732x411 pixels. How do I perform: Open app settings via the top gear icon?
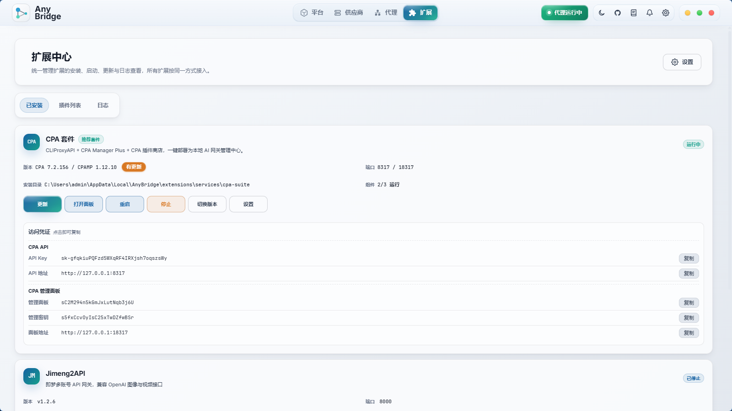click(666, 13)
